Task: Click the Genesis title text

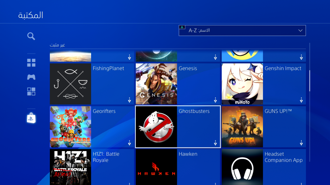Action: pyautogui.click(x=188, y=68)
